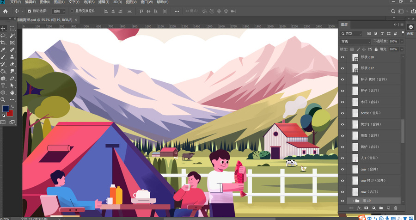The width and height of the screenshot is (416, 220).
Task: Select the History Brush tool
Action: pos(3,64)
